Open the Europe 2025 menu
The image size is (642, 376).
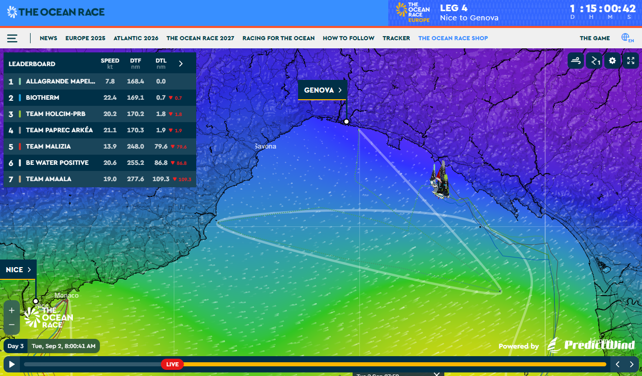point(85,38)
